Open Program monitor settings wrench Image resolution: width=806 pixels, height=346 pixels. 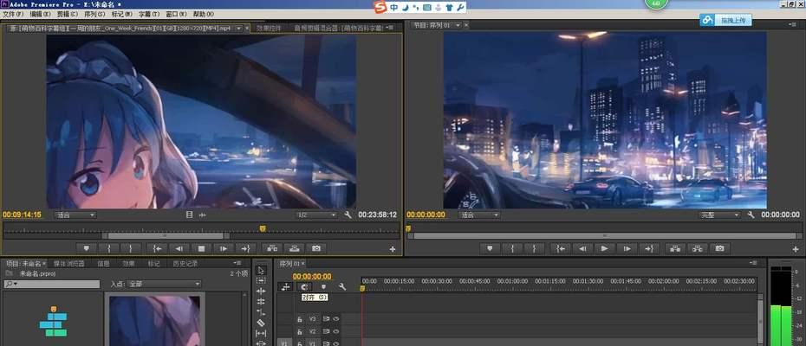click(x=751, y=215)
